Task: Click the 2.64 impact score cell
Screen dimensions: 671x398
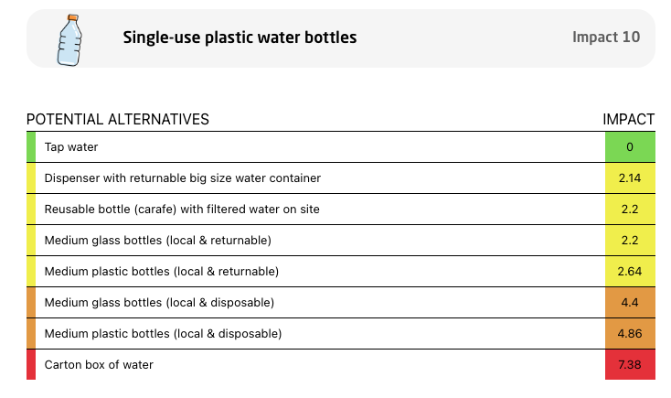Action: tap(630, 271)
